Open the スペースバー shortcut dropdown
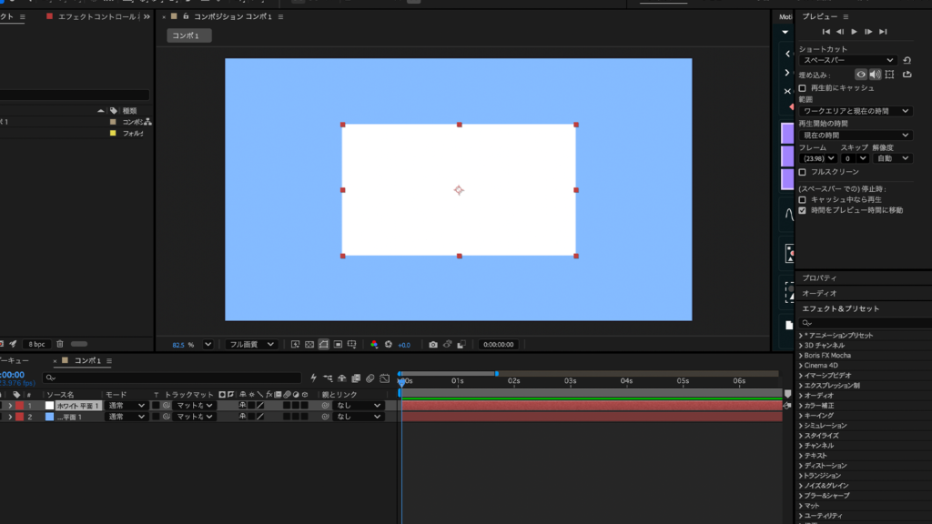 point(847,60)
